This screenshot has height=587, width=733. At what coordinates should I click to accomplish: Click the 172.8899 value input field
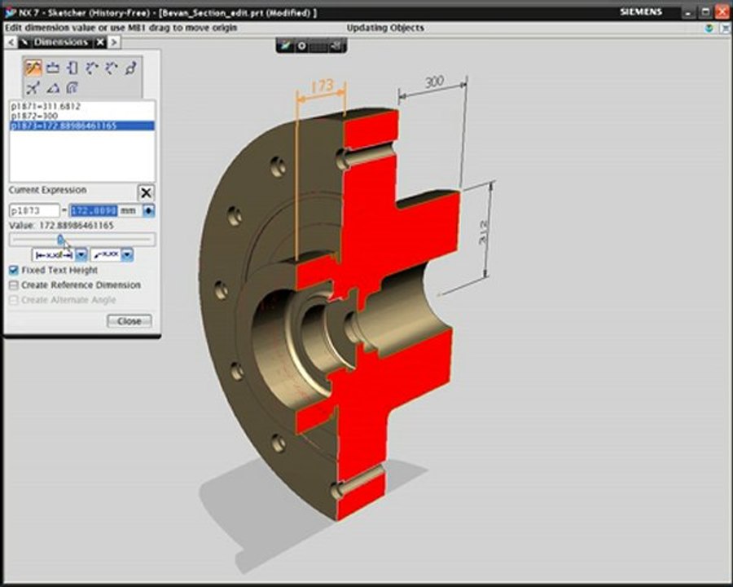[94, 210]
